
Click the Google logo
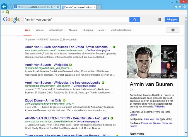(11, 20)
